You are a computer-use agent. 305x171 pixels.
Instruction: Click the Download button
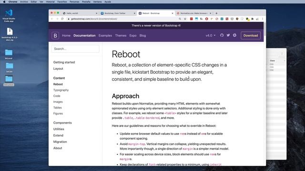pyautogui.click(x=251, y=36)
